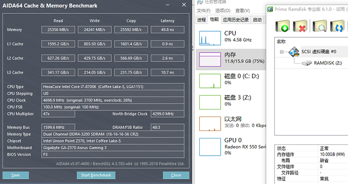Click the Motherboard field Gigabyte GA-Z370 Aorus Gaming 3
The width and height of the screenshot is (348, 184).
click(113, 148)
